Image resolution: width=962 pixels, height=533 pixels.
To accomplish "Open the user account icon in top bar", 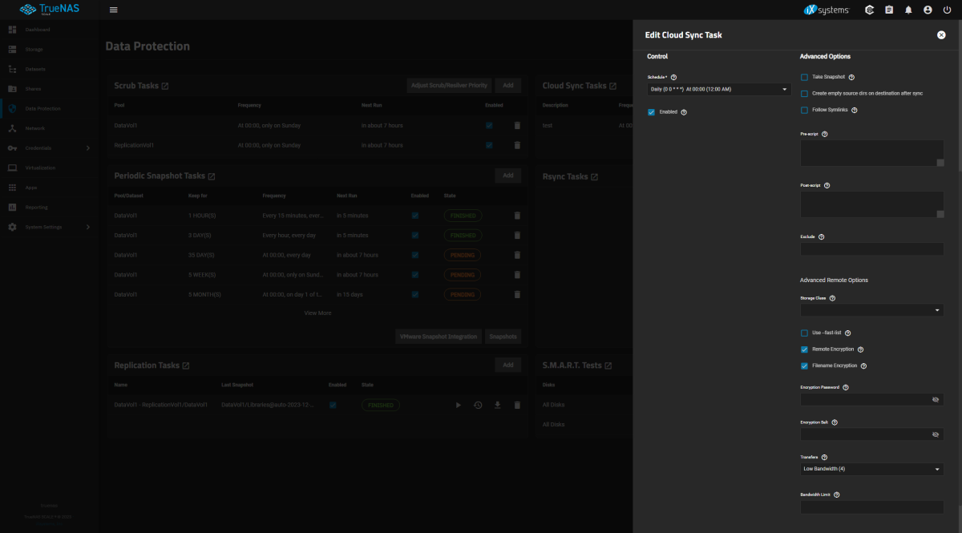I will click(x=928, y=10).
